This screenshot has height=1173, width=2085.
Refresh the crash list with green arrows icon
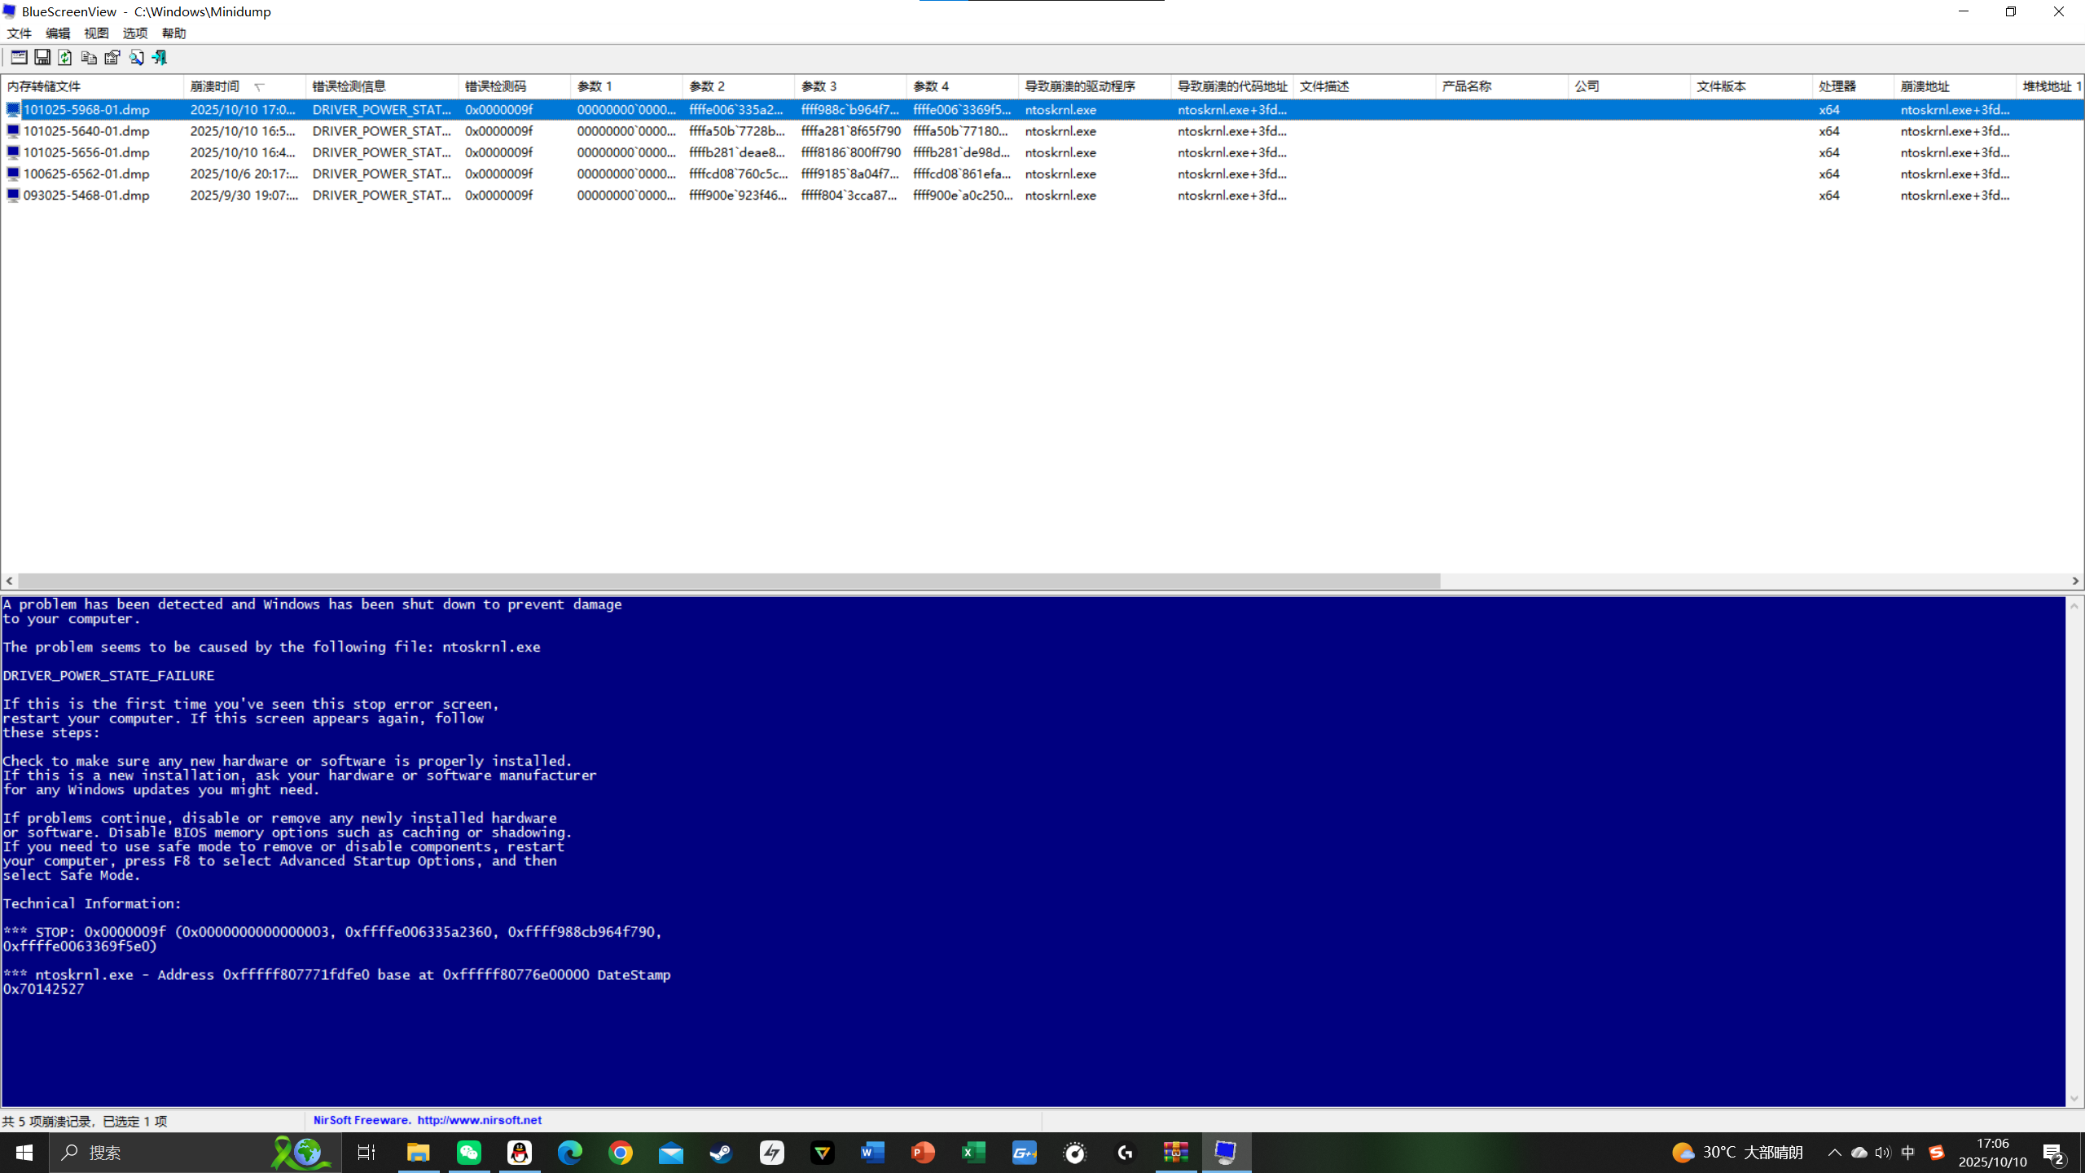click(x=65, y=57)
